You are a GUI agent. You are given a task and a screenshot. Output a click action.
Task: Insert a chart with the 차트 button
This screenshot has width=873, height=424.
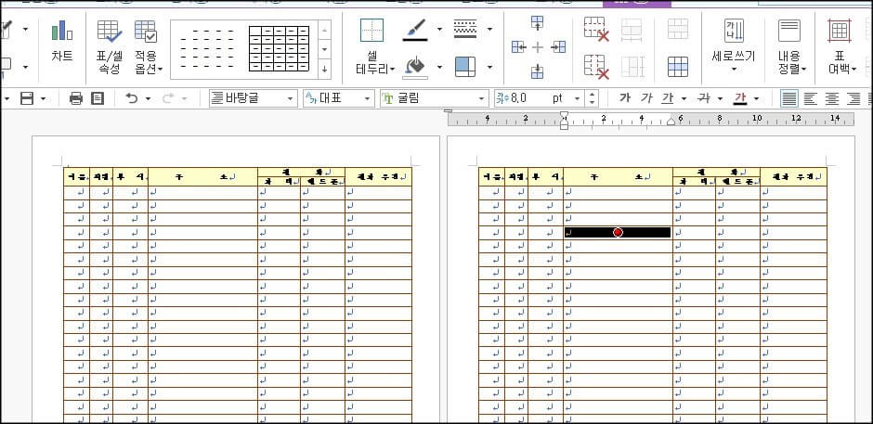tap(62, 41)
